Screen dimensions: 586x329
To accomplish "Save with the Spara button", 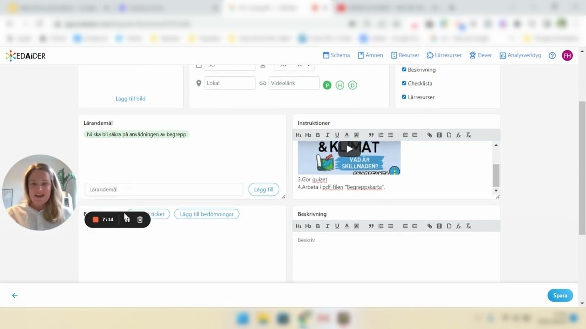I will click(x=560, y=296).
